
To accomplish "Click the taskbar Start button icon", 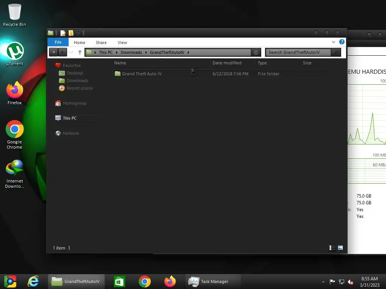I will pos(10,281).
